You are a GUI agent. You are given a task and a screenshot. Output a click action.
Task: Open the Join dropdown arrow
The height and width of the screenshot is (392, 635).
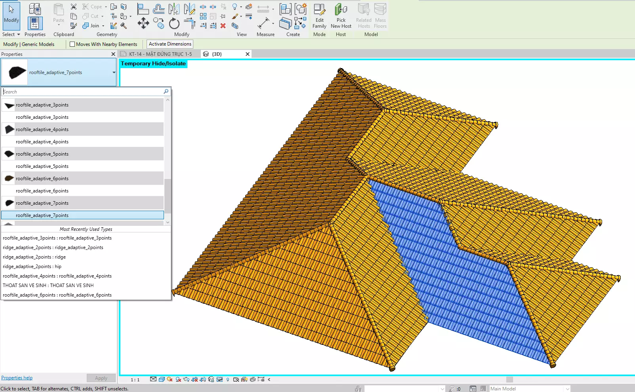click(x=103, y=26)
